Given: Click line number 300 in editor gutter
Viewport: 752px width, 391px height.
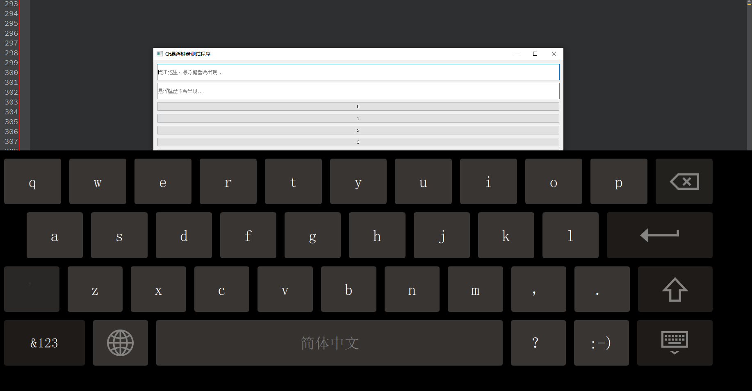Looking at the screenshot, I should coord(11,73).
